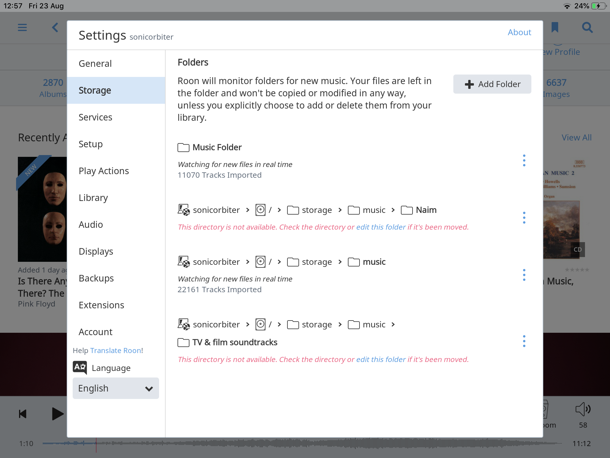Open three-dot menu for storage music folder
This screenshot has height=458, width=610.
pos(524,275)
